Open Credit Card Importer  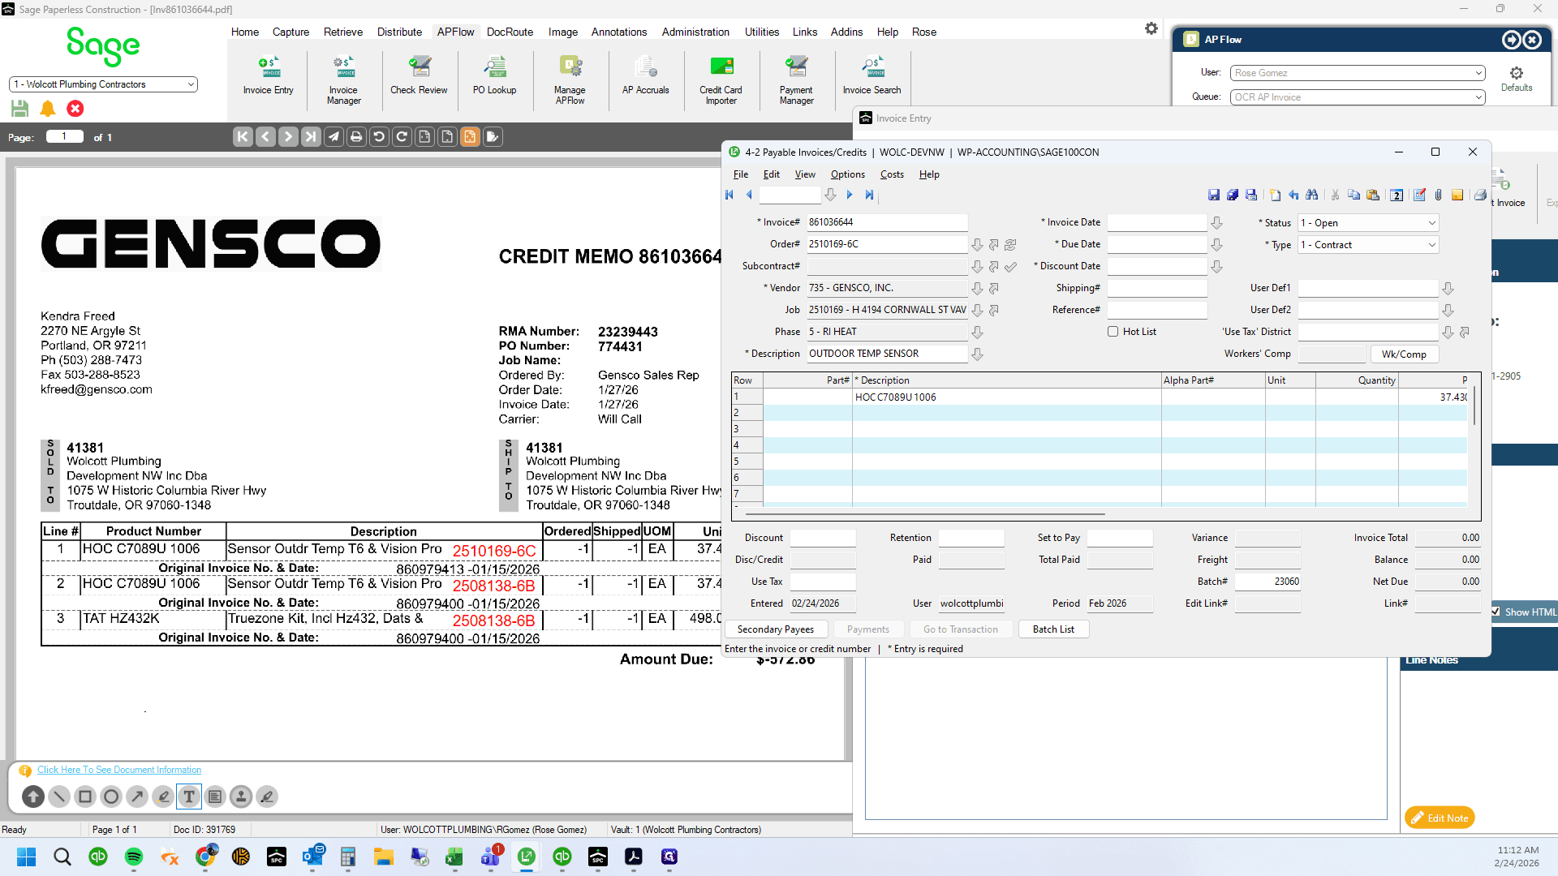721,80
